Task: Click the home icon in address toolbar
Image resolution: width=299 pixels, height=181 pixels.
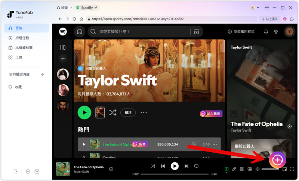Action: (81, 19)
